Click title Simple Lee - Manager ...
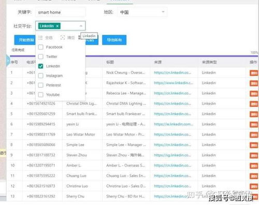This screenshot has height=205, width=259. tap(126, 145)
